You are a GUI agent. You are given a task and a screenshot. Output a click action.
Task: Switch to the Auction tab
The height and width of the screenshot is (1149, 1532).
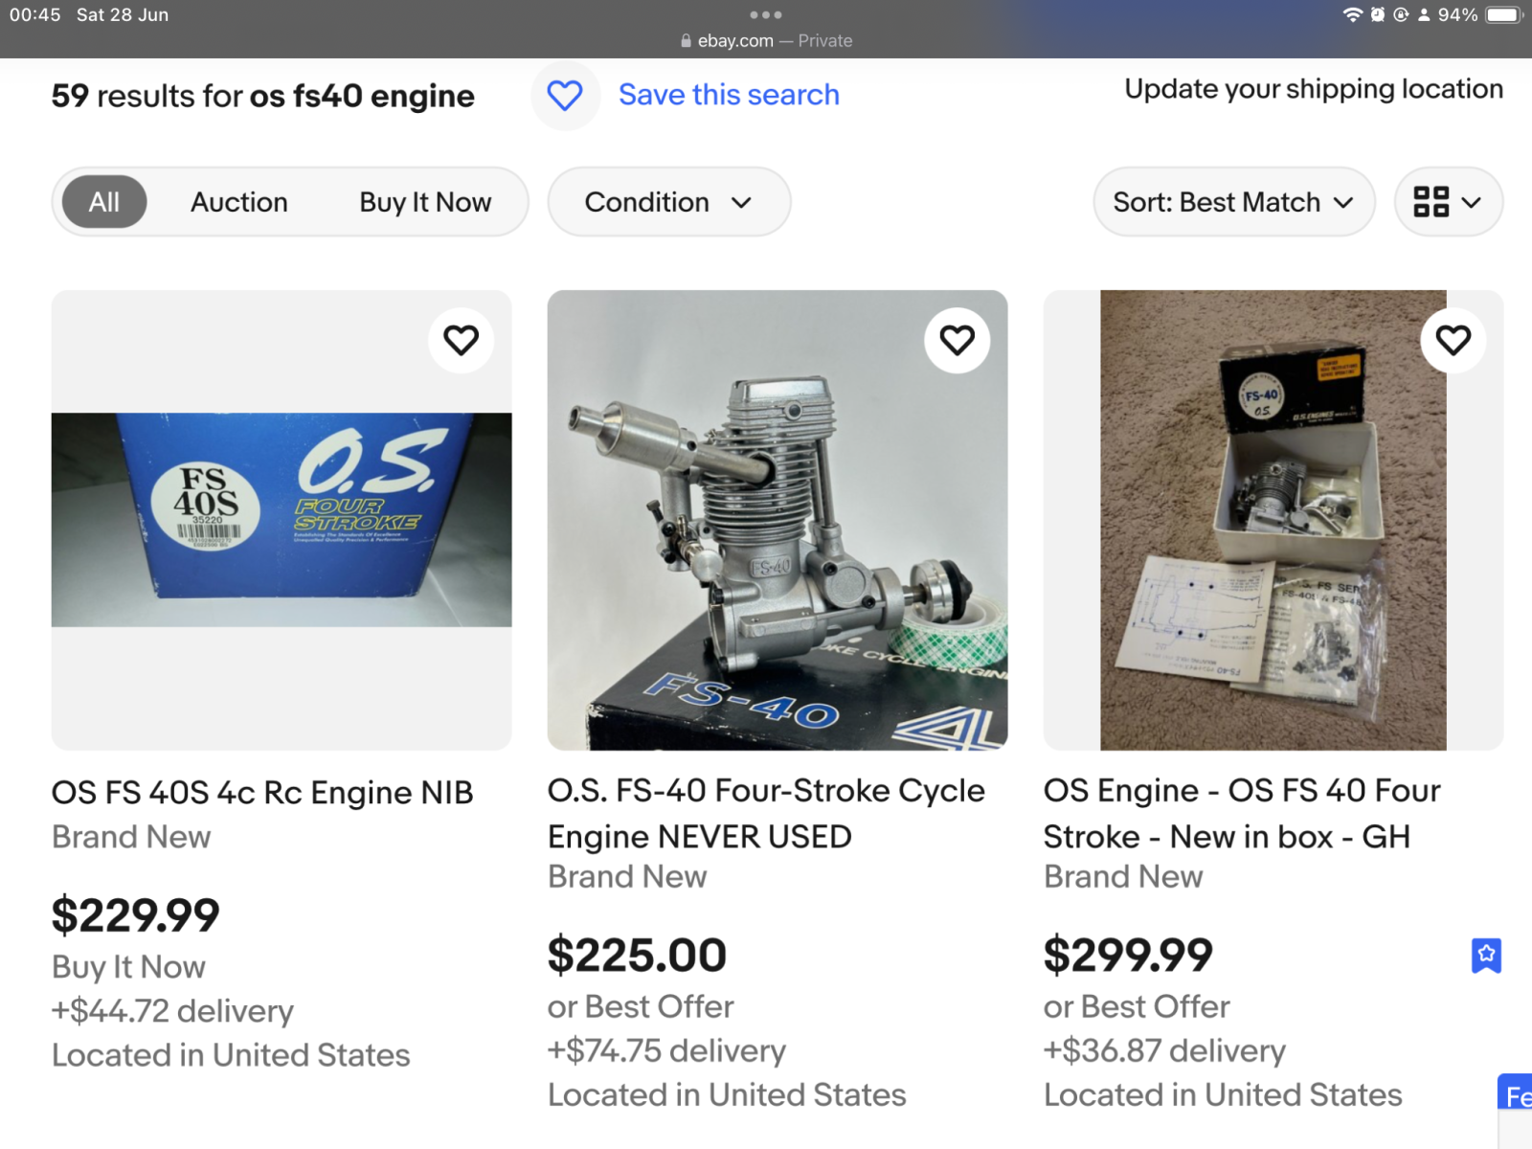point(239,202)
